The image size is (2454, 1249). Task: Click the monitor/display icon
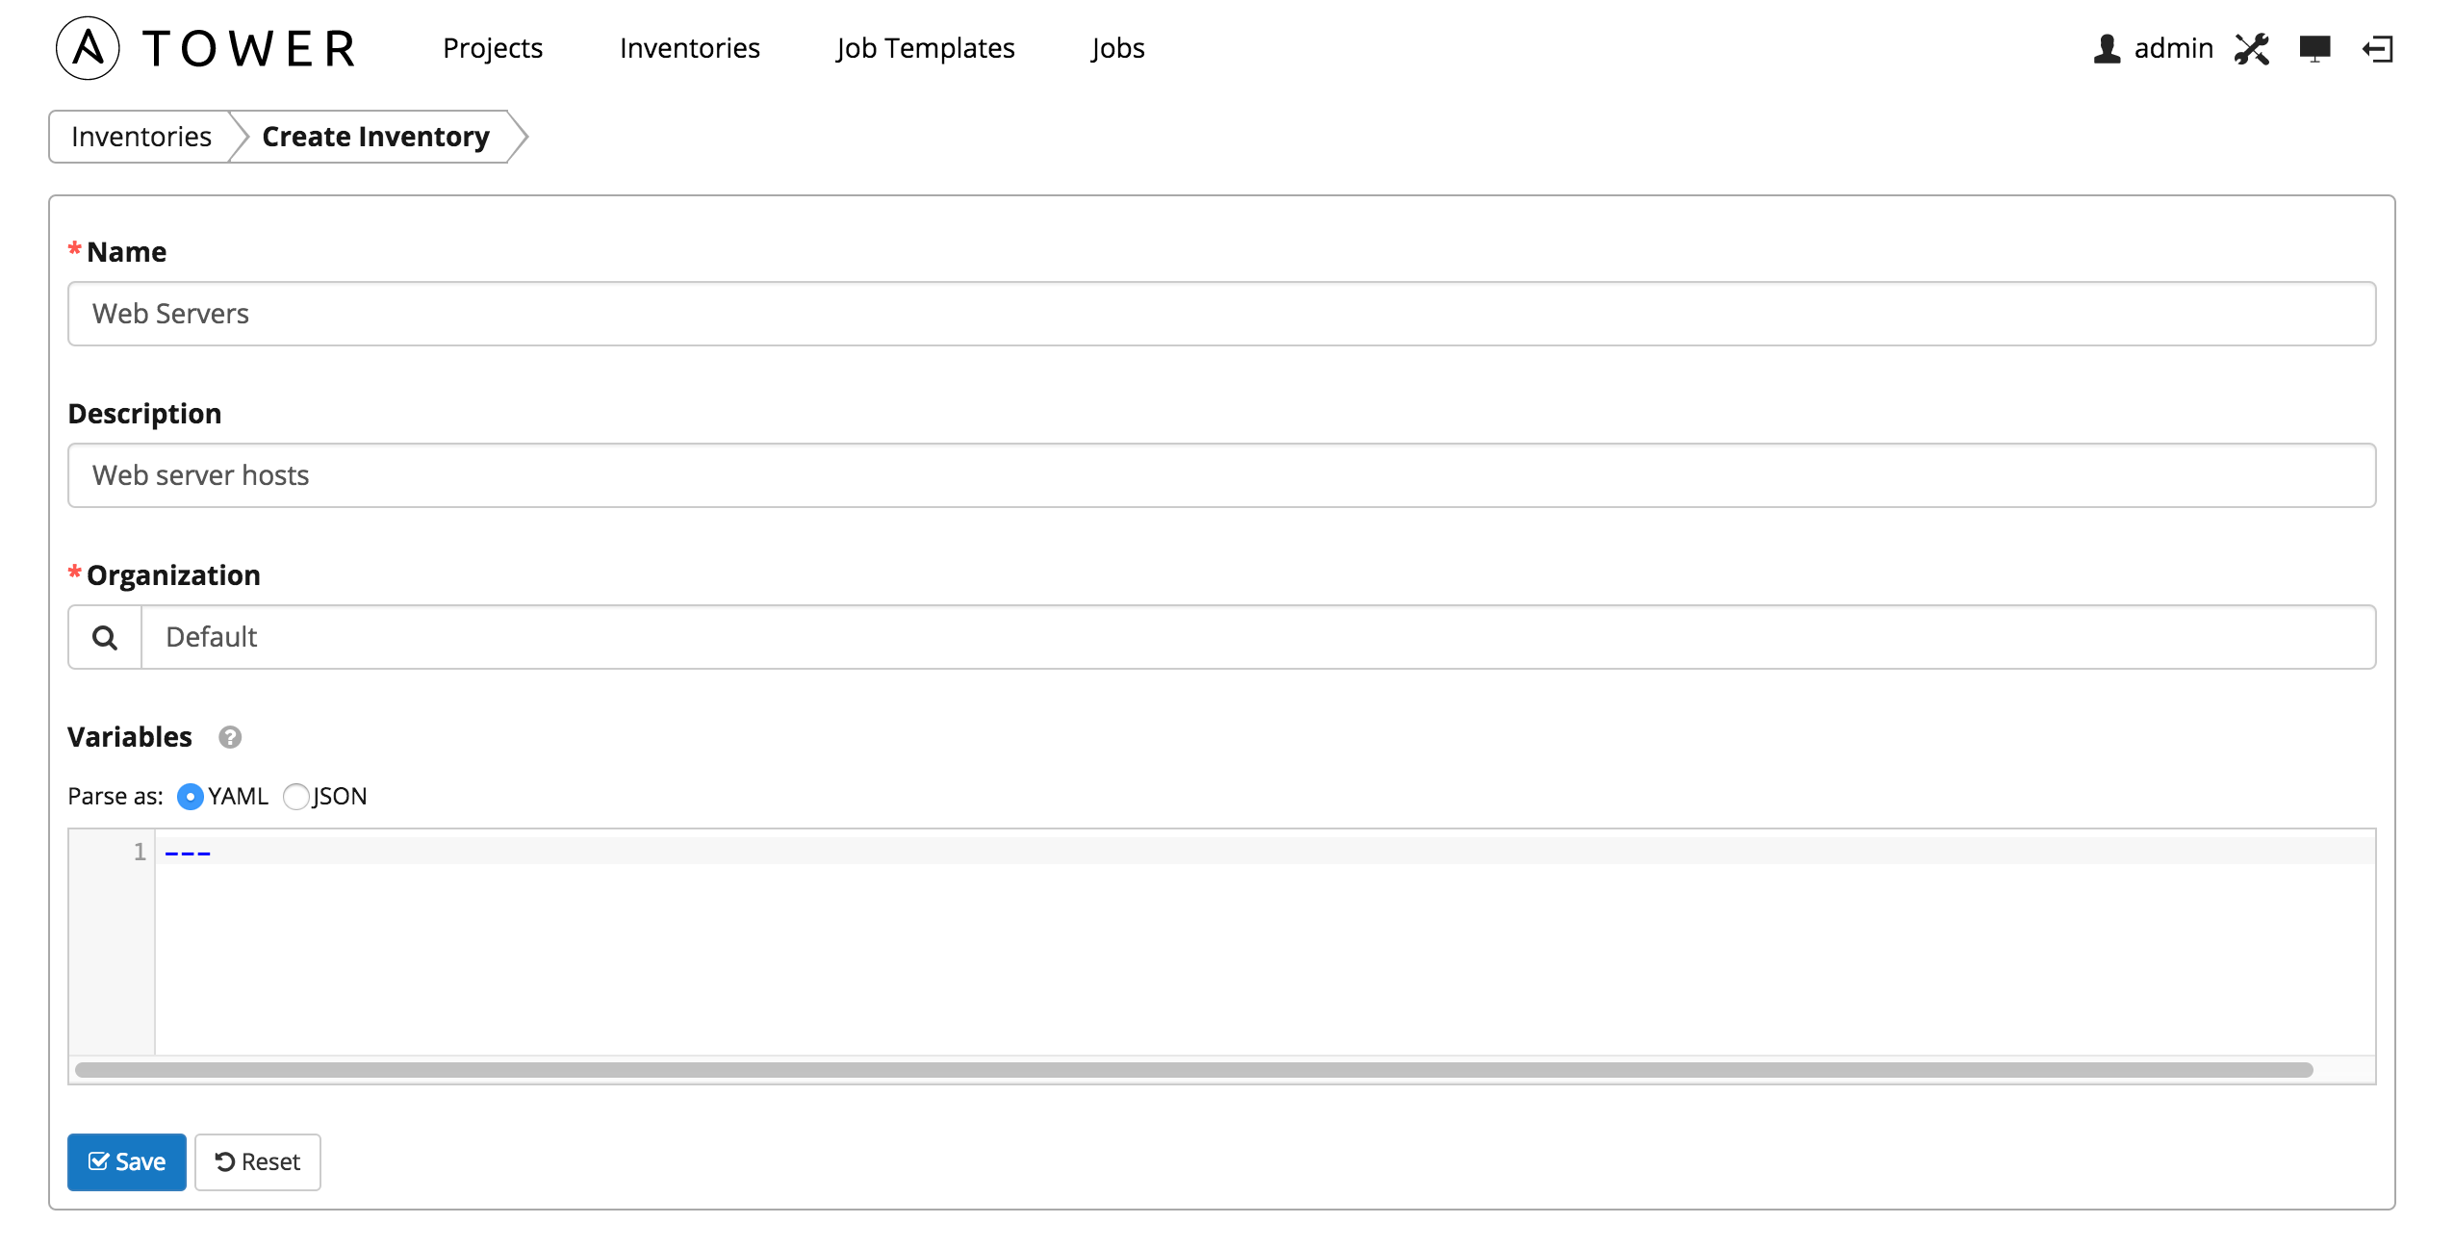click(x=2313, y=48)
